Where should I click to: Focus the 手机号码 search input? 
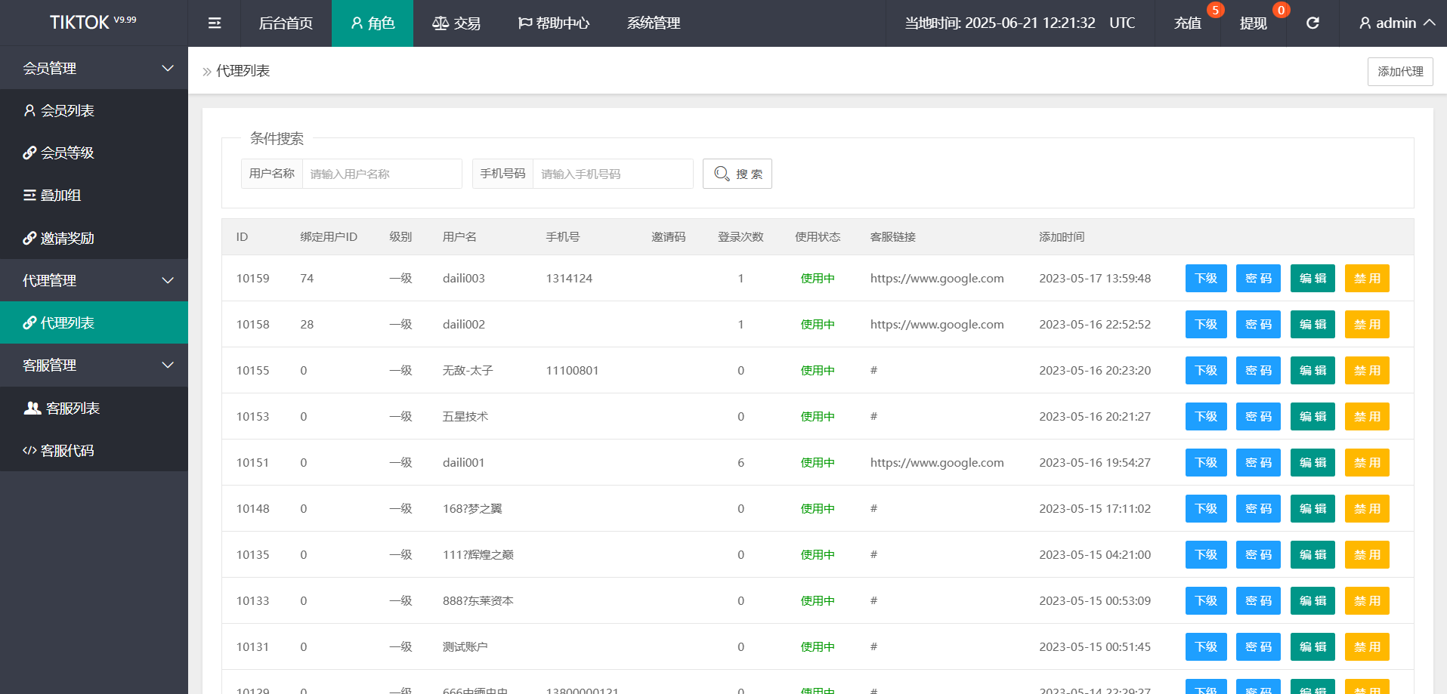pos(613,174)
